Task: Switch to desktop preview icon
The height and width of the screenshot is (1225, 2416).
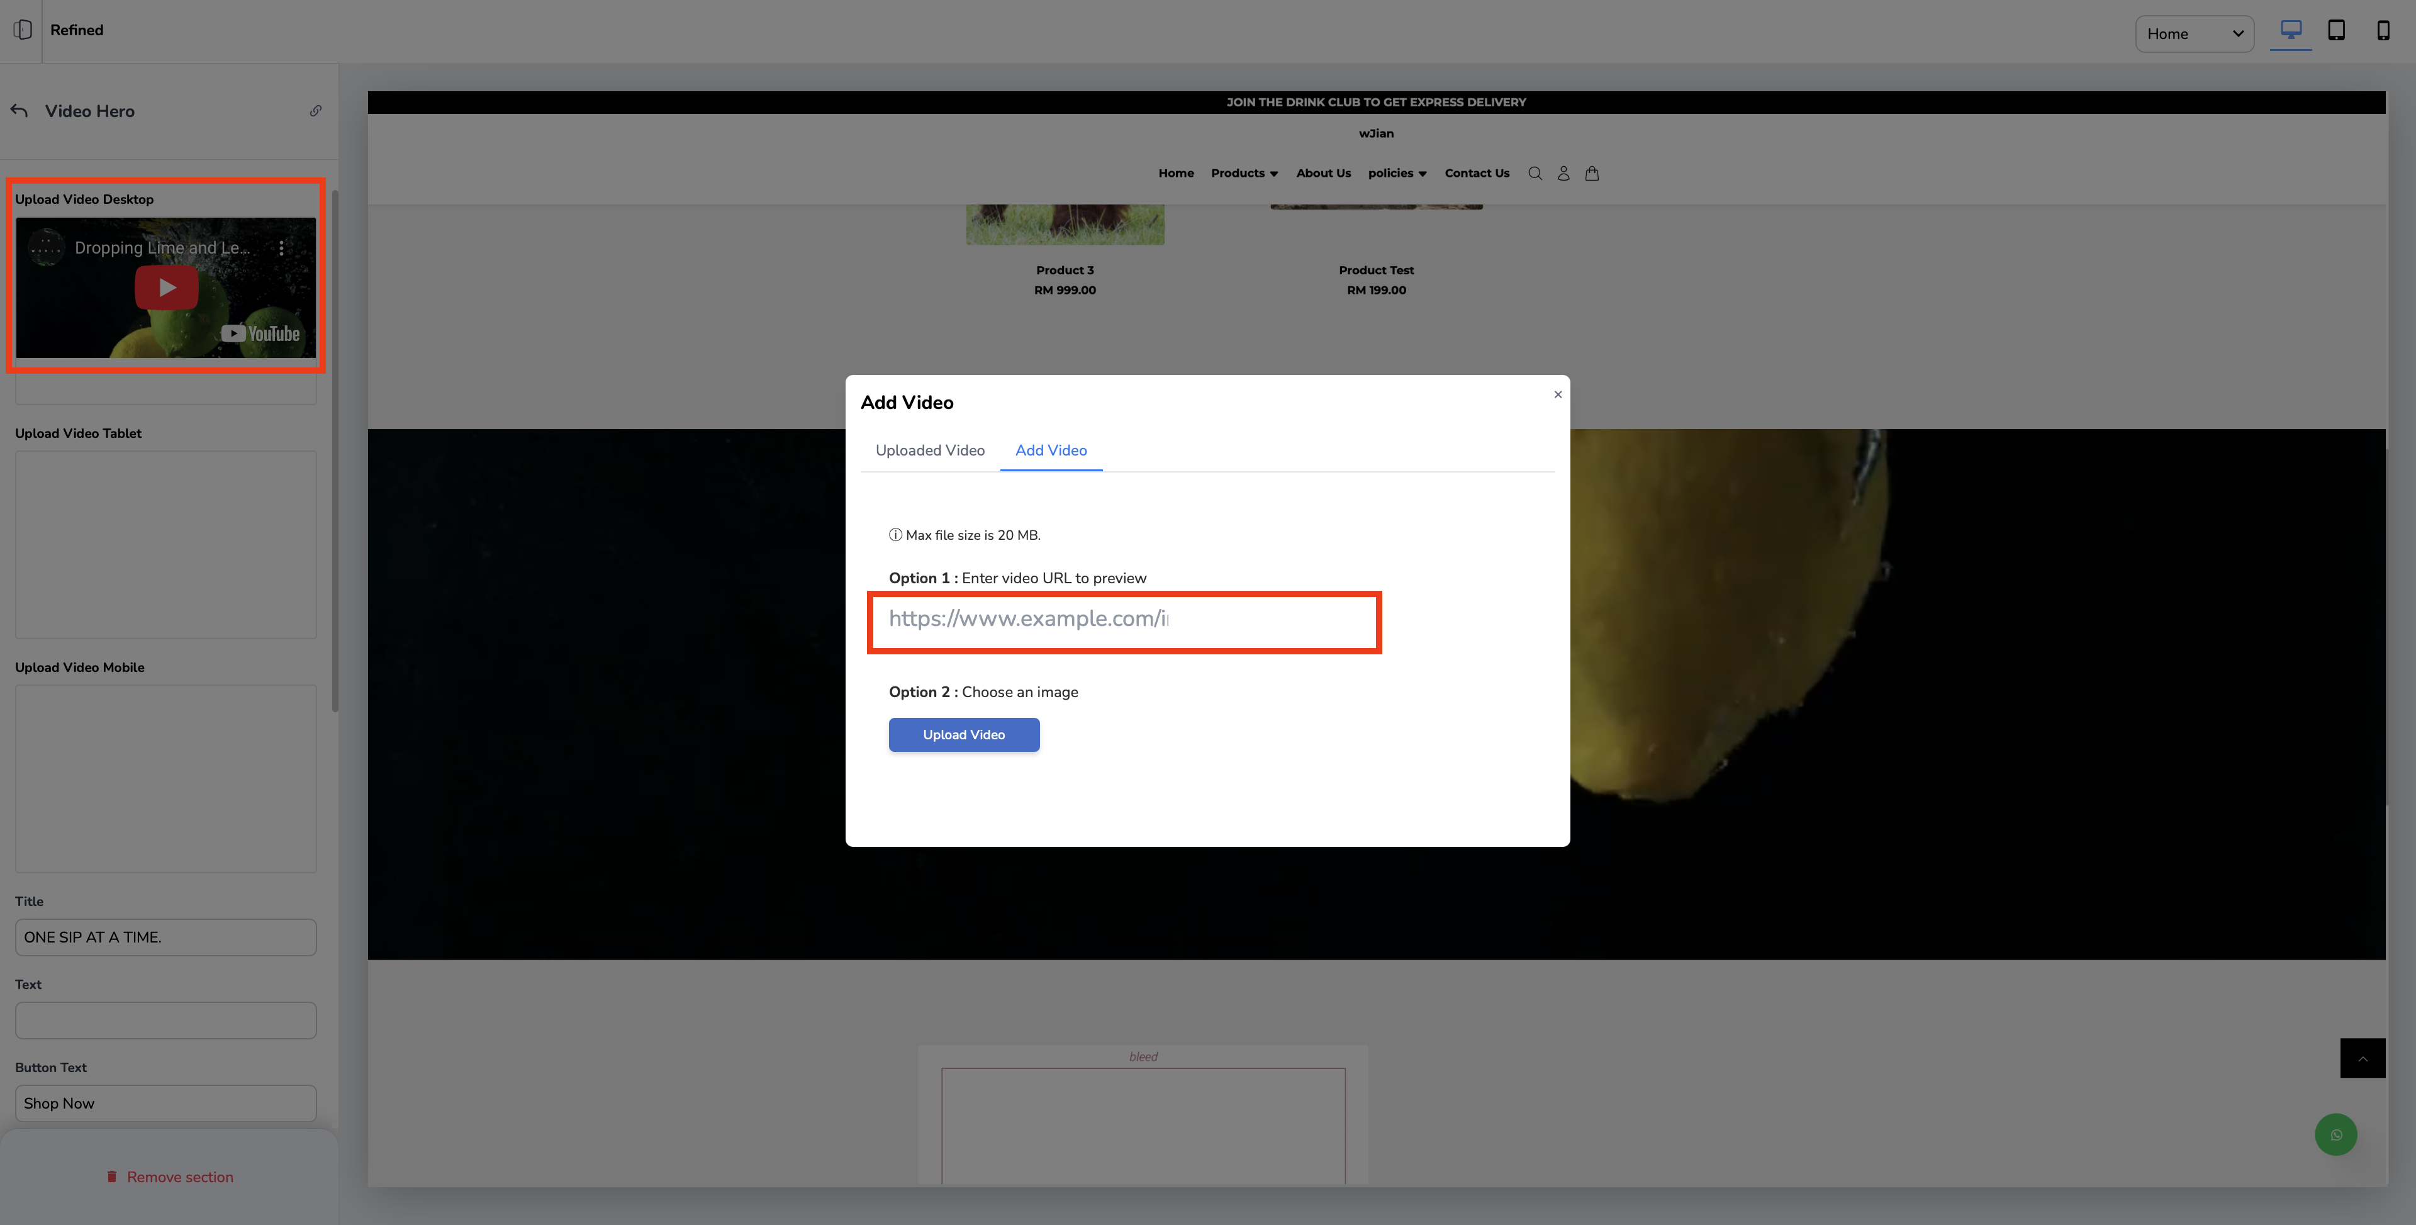Action: (x=2290, y=31)
